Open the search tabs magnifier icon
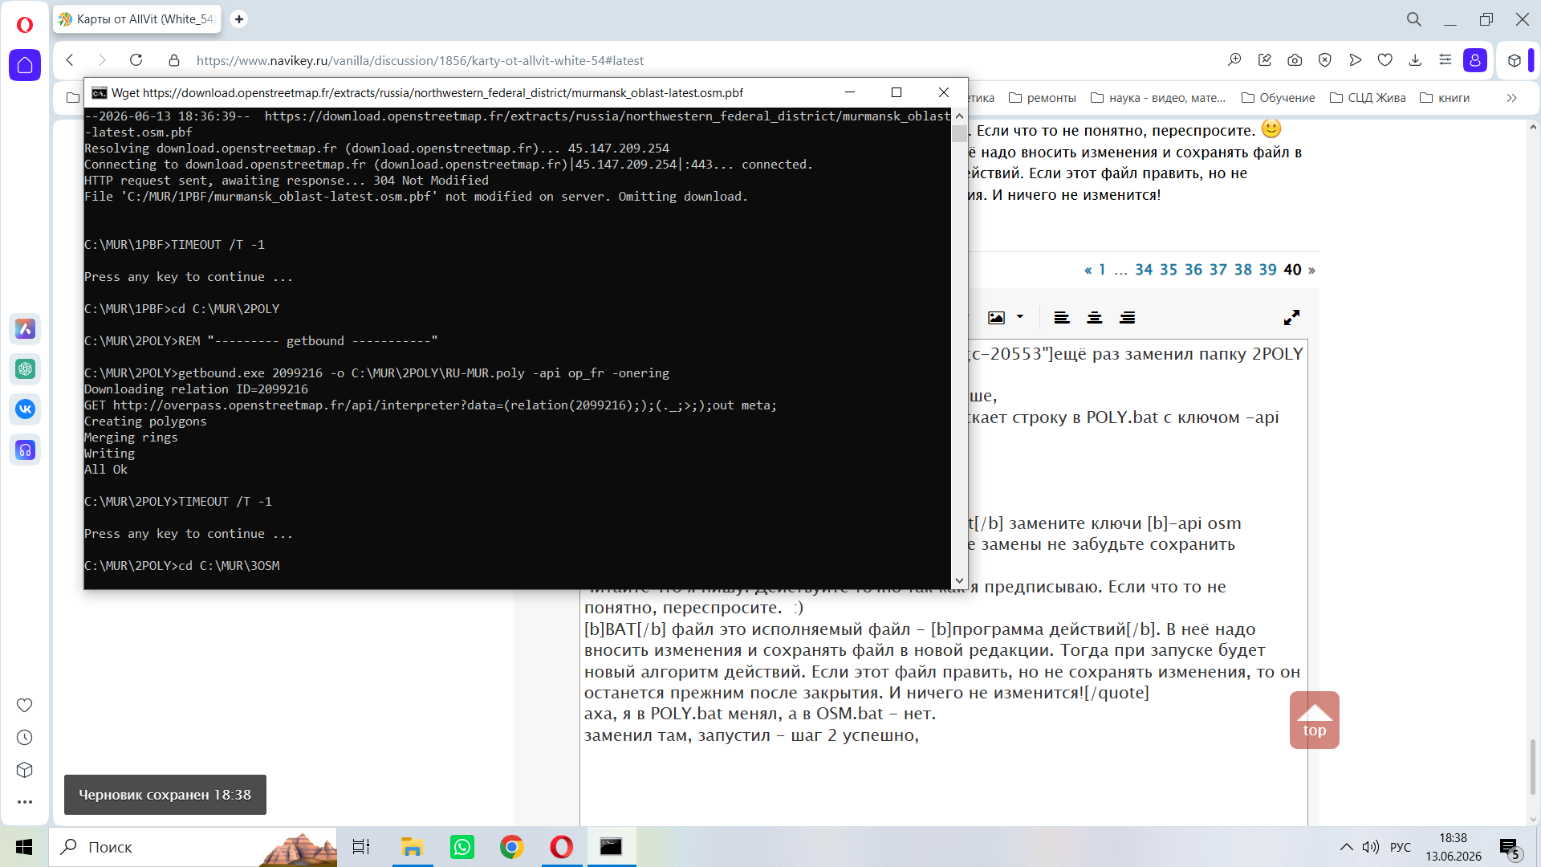Viewport: 1541px width, 867px height. pos(1414,19)
